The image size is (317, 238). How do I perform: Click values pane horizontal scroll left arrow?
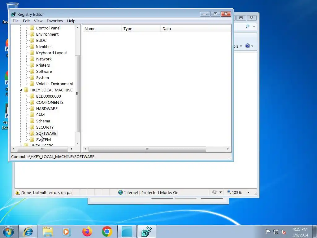85,149
